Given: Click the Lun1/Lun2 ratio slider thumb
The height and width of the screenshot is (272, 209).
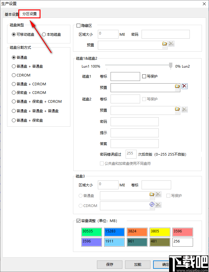Looking at the screenshot, I should [x=171, y=66].
